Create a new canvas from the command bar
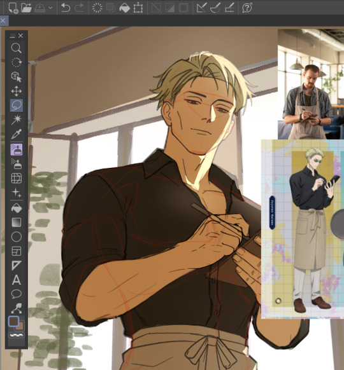Image resolution: width=344 pixels, height=370 pixels. [x=13, y=8]
